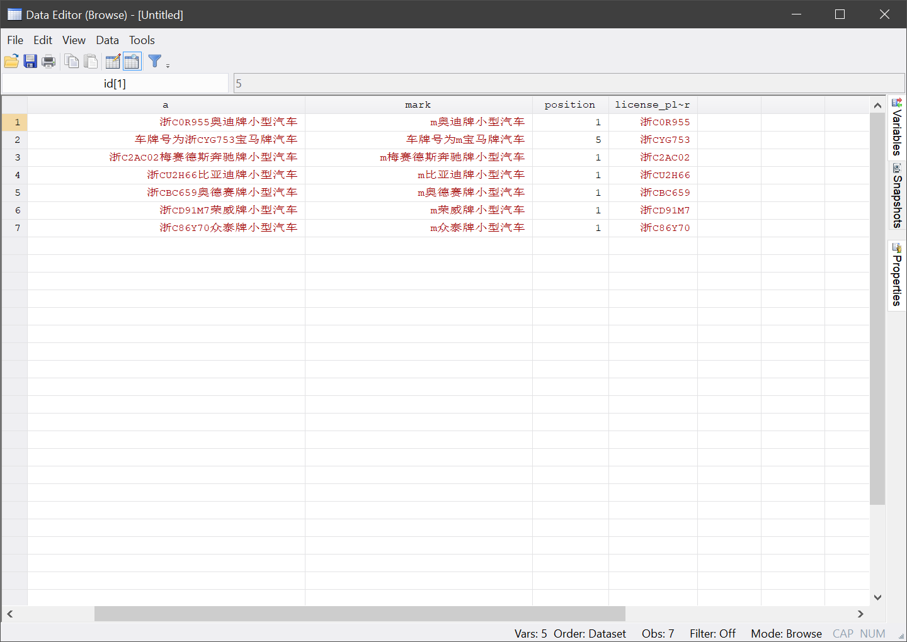Image resolution: width=907 pixels, height=642 pixels.
Task: Open the View menu
Action: coord(74,40)
